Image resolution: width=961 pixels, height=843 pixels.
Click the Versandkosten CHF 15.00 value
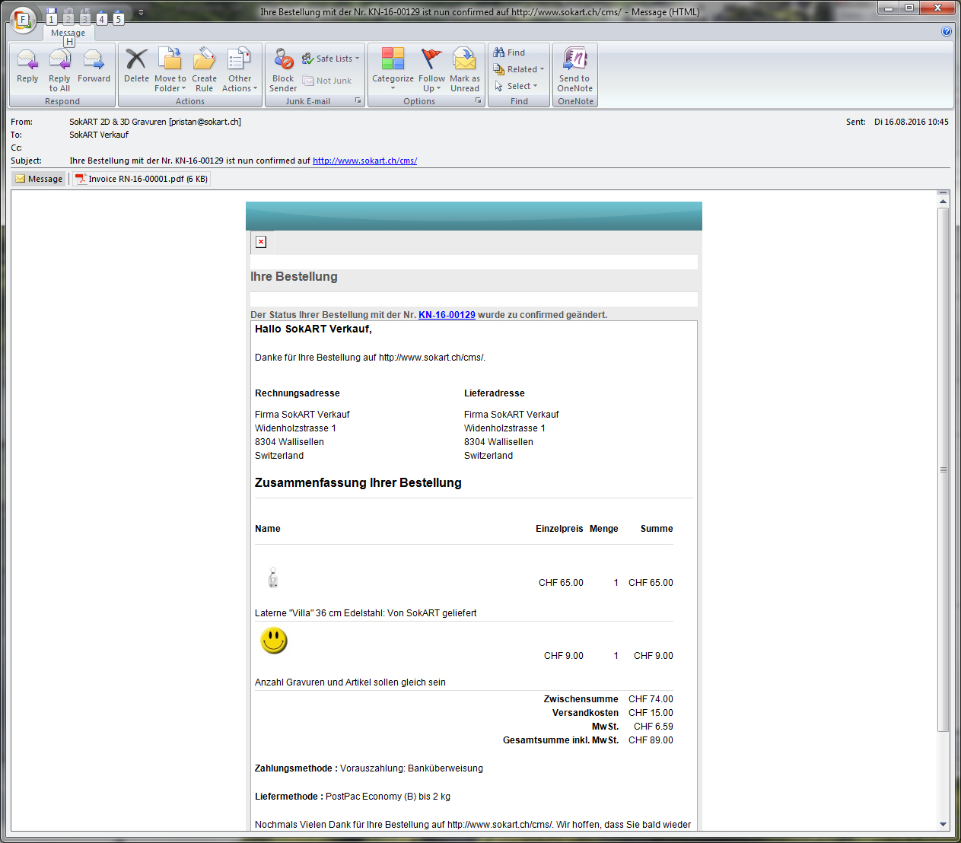pos(651,713)
